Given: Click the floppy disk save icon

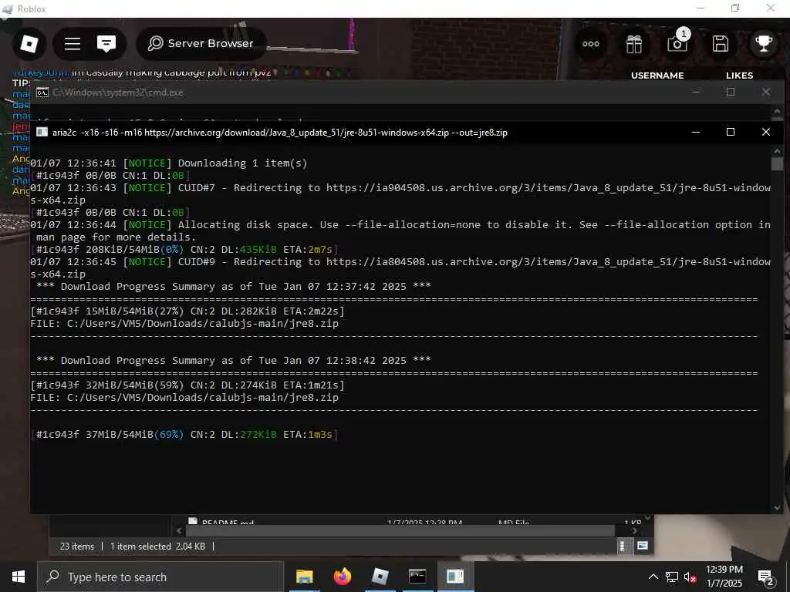Looking at the screenshot, I should pos(721,44).
